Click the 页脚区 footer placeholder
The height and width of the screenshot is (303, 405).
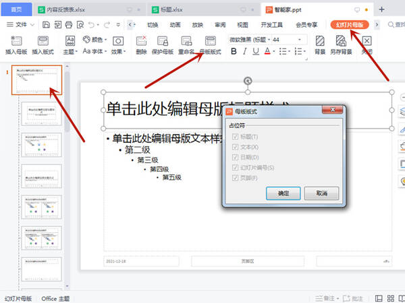(248, 261)
